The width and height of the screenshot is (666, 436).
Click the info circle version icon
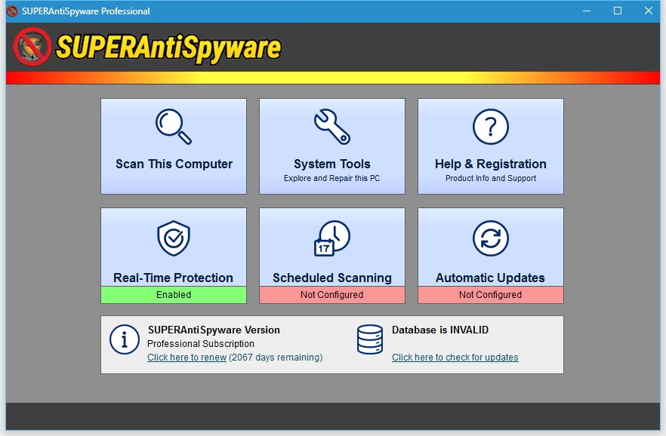coord(125,339)
